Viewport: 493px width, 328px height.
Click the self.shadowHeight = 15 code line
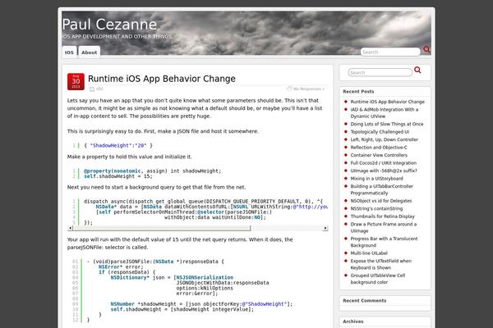118,176
